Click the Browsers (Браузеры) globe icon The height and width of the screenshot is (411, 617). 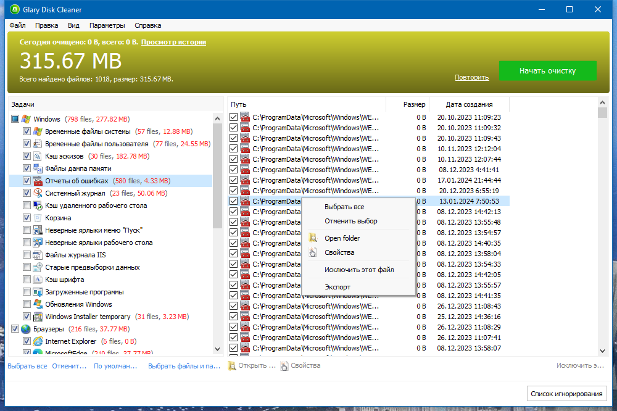coord(26,329)
